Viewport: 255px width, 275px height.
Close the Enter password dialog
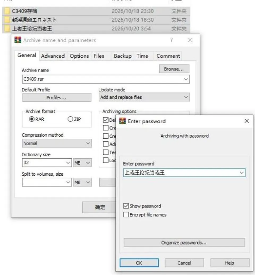click(x=246, y=121)
